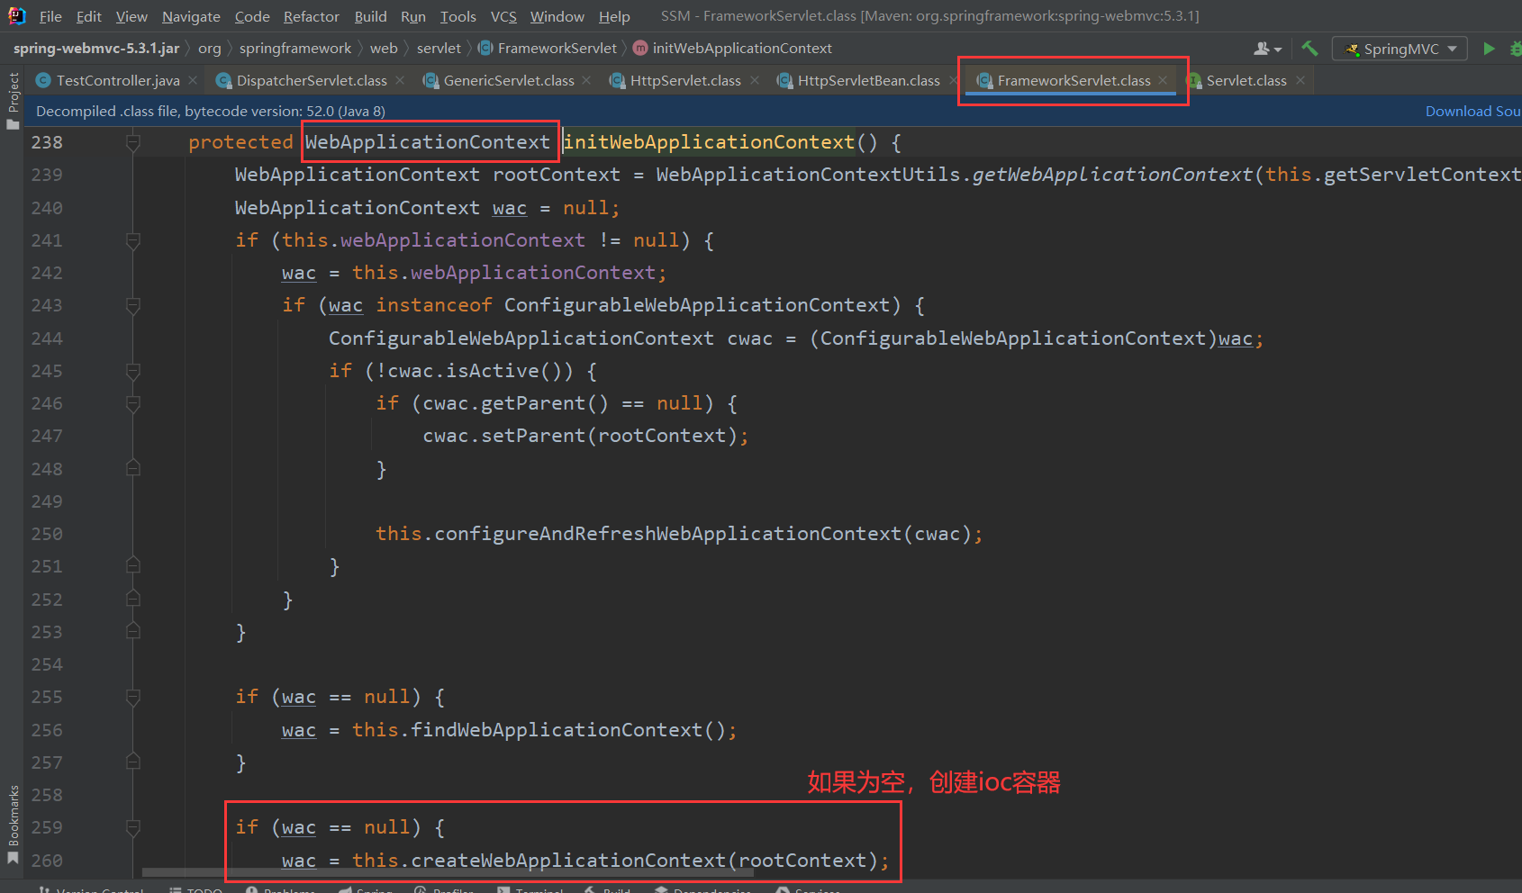1522x893 pixels.
Task: Open the Navigate menu
Action: click(191, 16)
